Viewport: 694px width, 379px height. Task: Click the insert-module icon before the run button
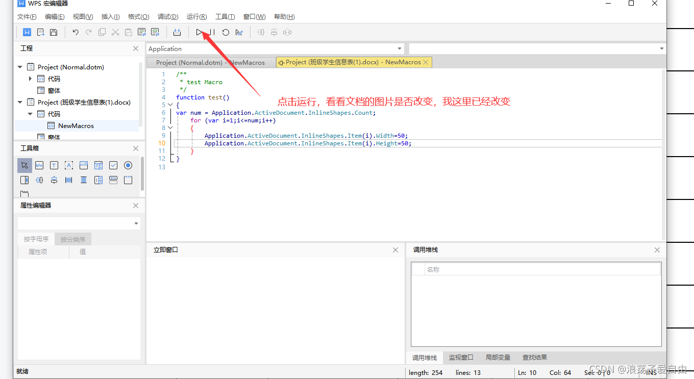[177, 32]
